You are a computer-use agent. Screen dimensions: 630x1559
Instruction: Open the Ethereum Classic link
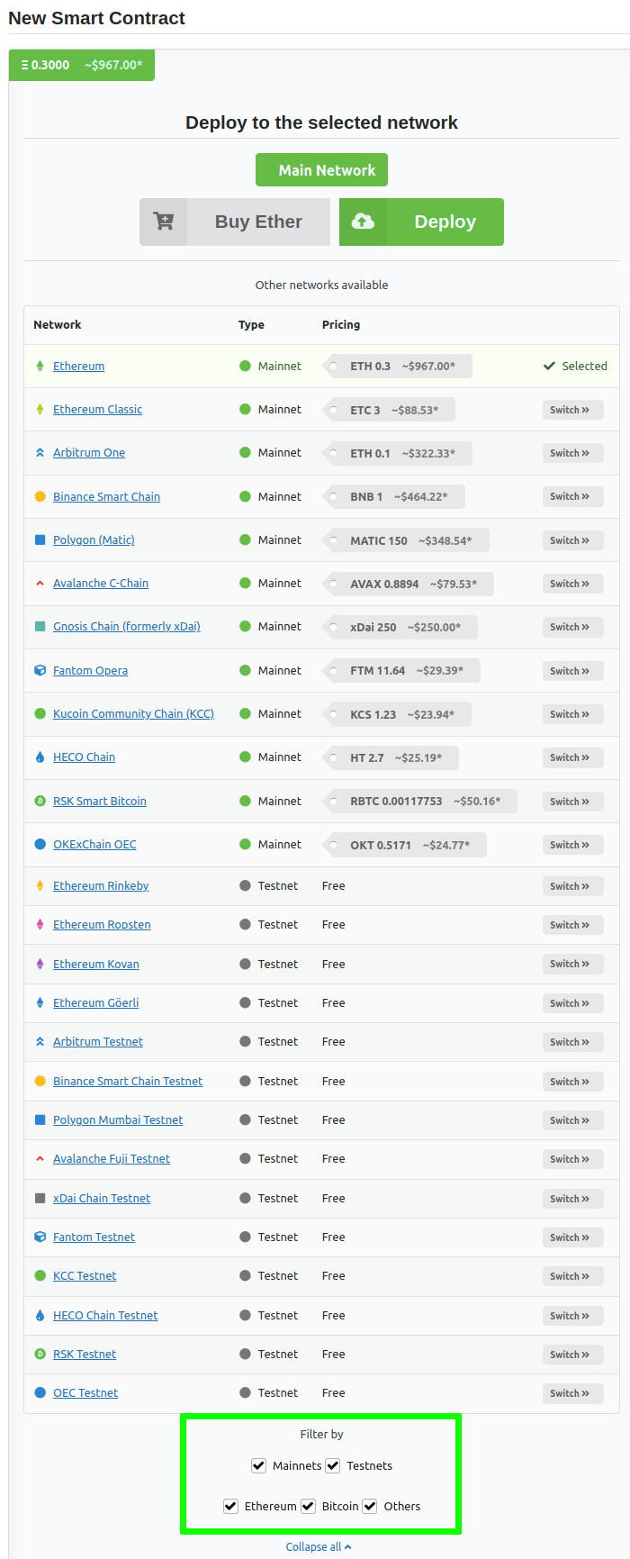(97, 409)
